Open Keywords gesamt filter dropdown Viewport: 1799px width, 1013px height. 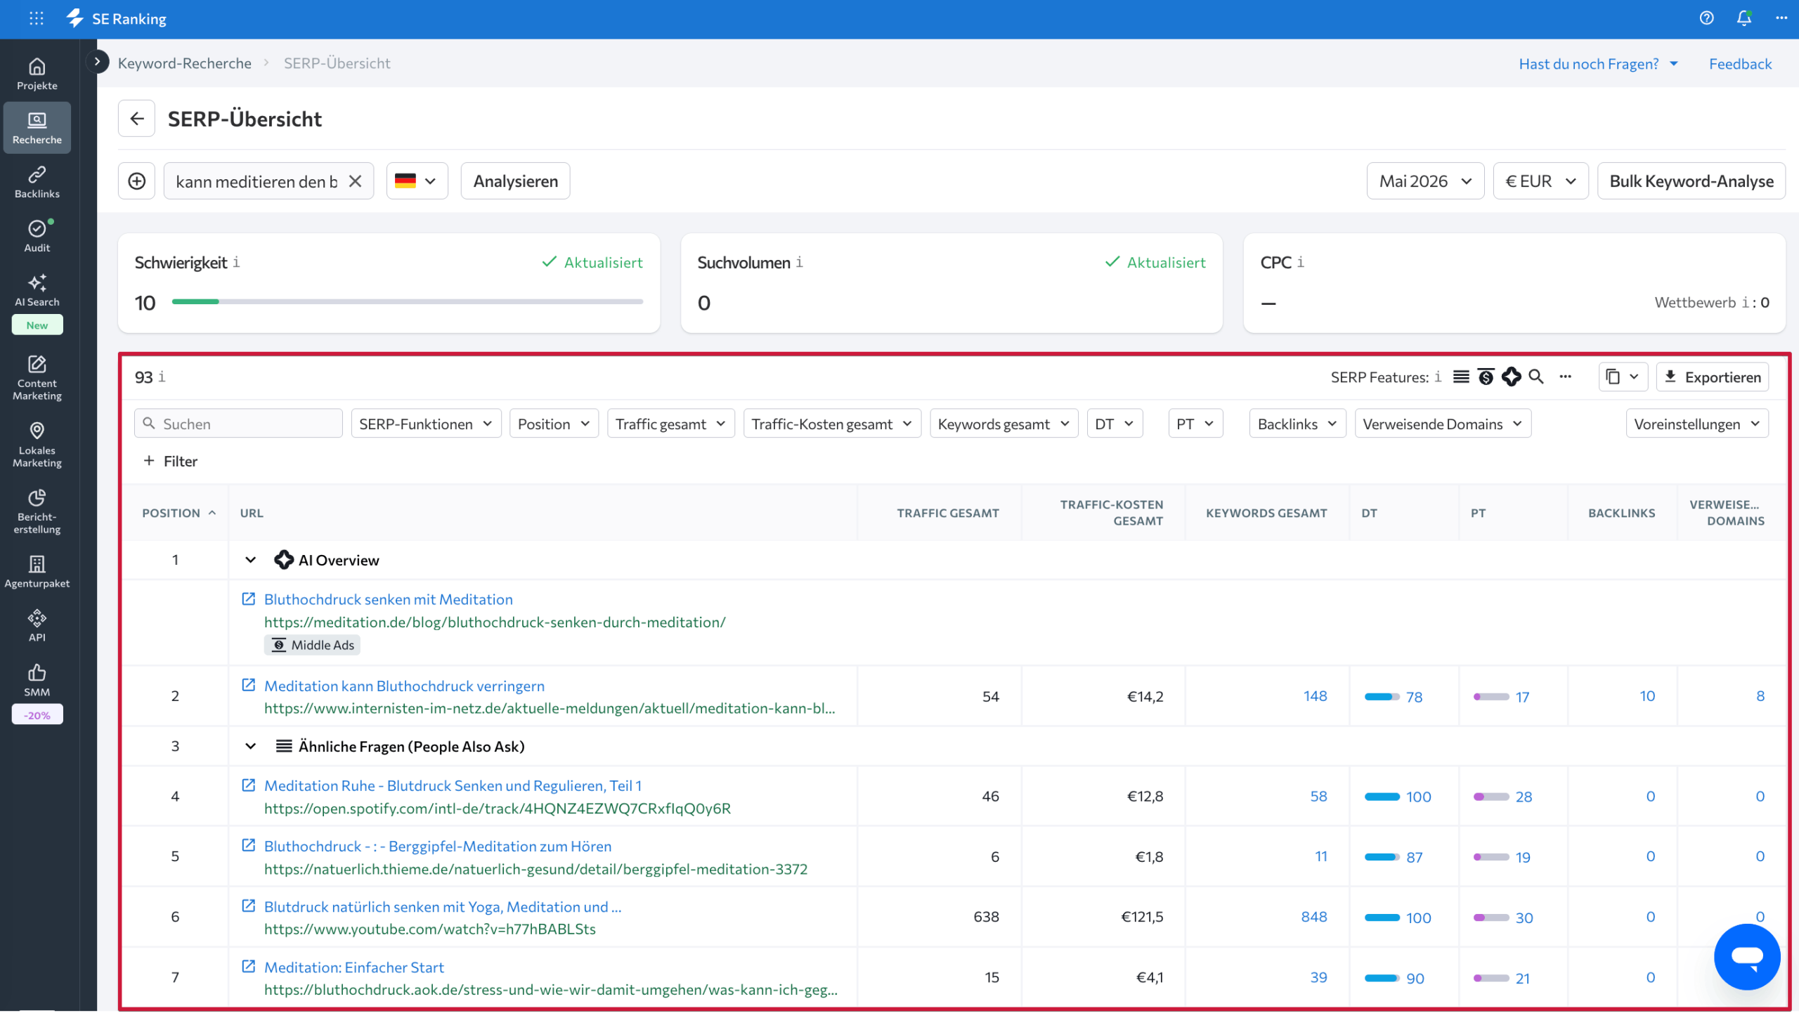[x=1004, y=424]
